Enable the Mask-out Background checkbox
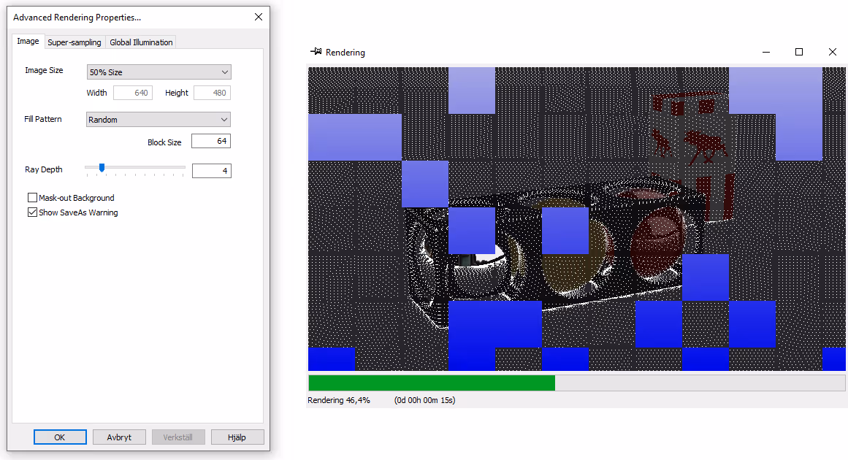Viewport: 848px width, 460px height. (32, 197)
